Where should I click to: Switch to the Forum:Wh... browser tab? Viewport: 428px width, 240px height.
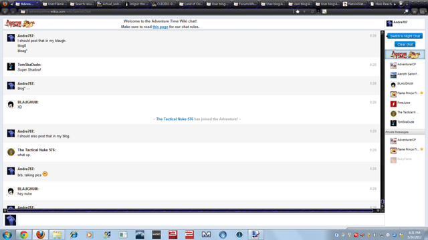(245, 4)
